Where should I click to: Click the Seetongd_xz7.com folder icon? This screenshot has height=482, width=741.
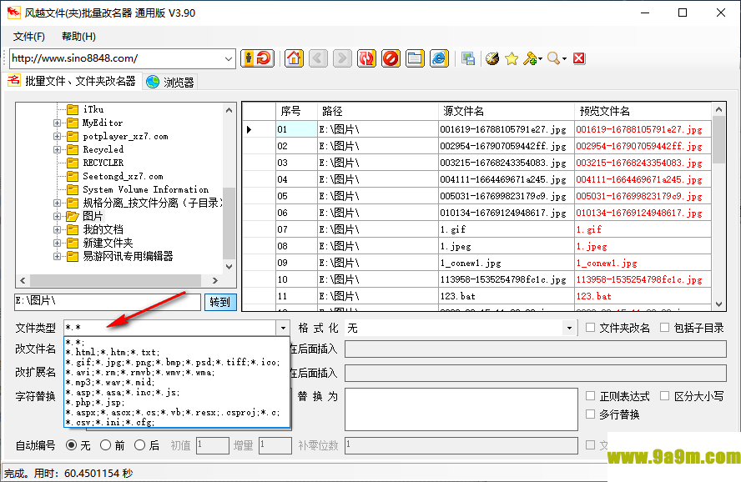tap(73, 177)
